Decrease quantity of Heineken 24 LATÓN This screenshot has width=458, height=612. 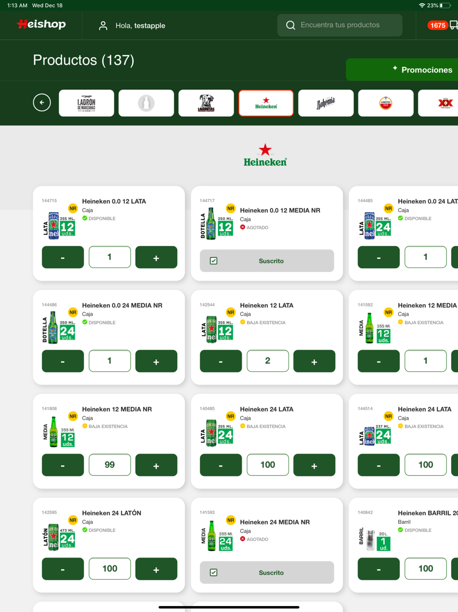63,569
